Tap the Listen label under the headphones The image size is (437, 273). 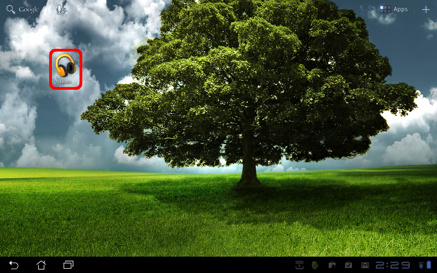66,82
